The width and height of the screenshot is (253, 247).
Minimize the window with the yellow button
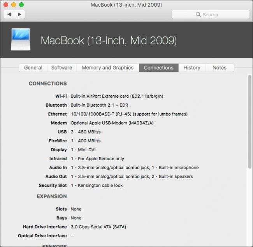[x=14, y=5]
